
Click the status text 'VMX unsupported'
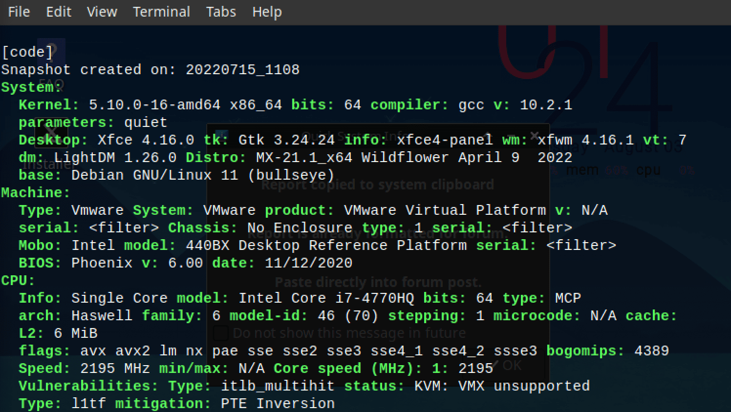[x=524, y=386]
